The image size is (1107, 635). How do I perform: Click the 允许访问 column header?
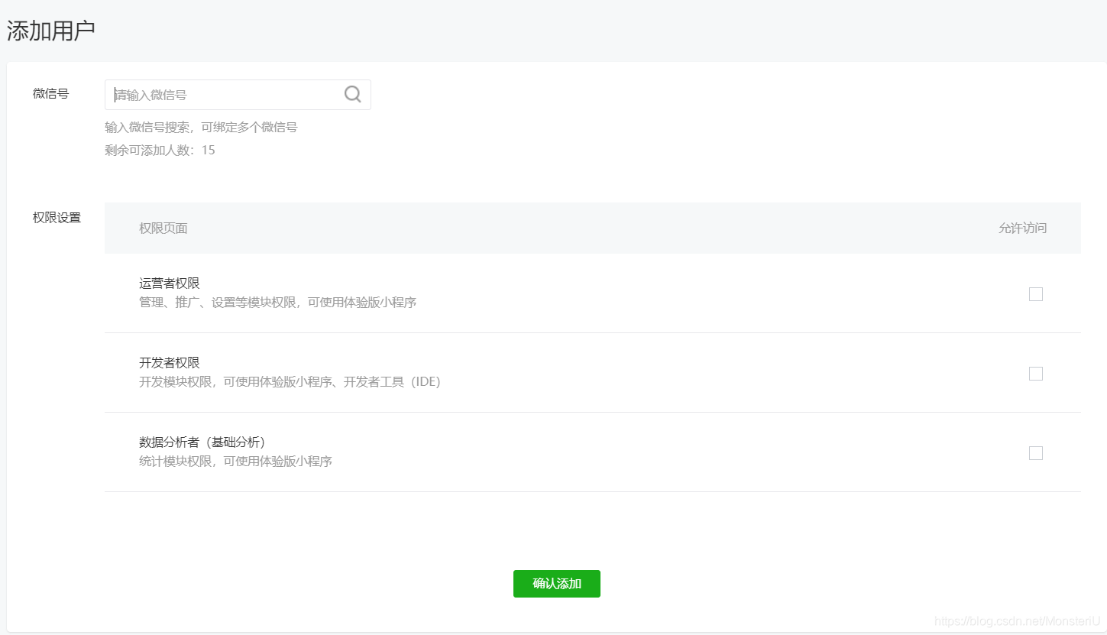(1023, 228)
